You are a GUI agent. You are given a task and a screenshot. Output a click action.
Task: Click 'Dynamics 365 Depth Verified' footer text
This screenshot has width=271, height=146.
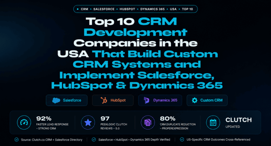(x=150, y=140)
